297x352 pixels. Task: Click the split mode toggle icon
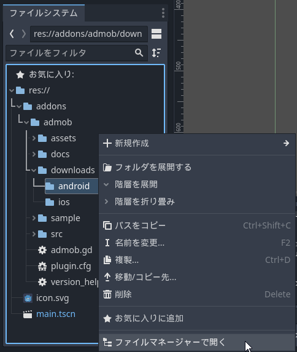coord(156,34)
